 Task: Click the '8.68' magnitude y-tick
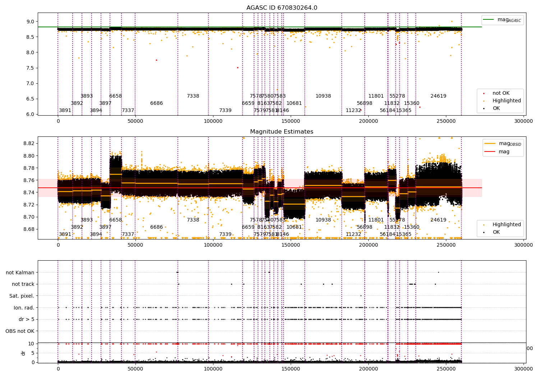(x=29, y=229)
